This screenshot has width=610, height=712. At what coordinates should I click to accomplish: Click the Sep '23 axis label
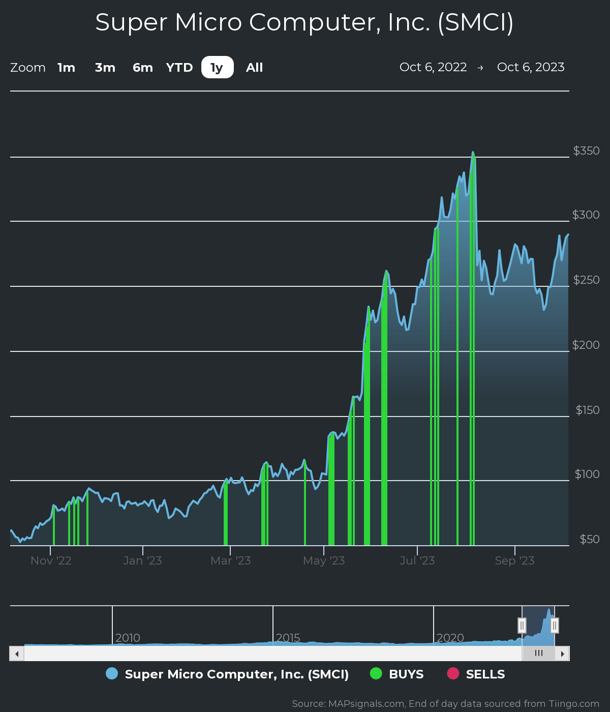tap(515, 560)
